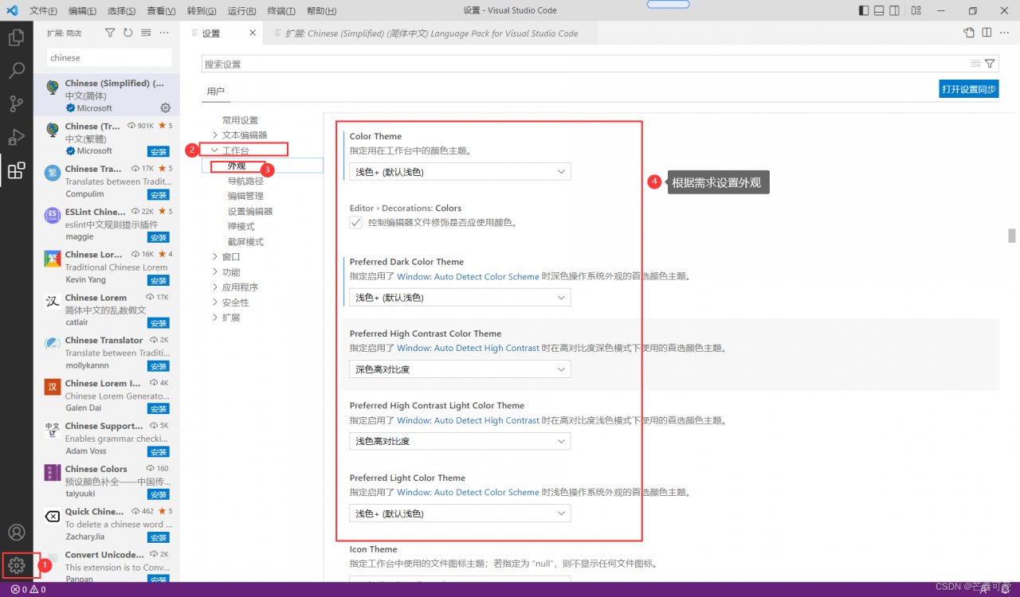Open editor more actions ellipsis
The image size is (1020, 597).
coord(1005,33)
